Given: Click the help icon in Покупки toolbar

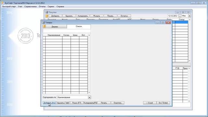Looking at the screenshot, I should 47,16.
